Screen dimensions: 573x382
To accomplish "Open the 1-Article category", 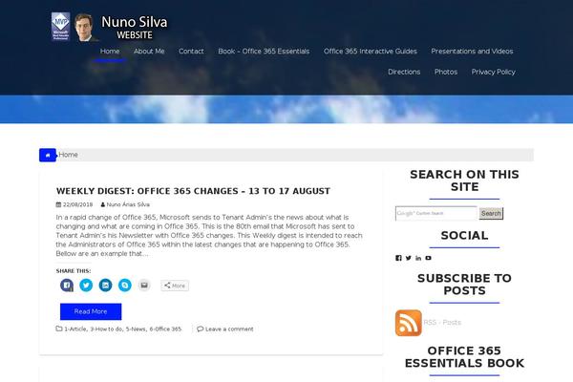I will [x=75, y=329].
